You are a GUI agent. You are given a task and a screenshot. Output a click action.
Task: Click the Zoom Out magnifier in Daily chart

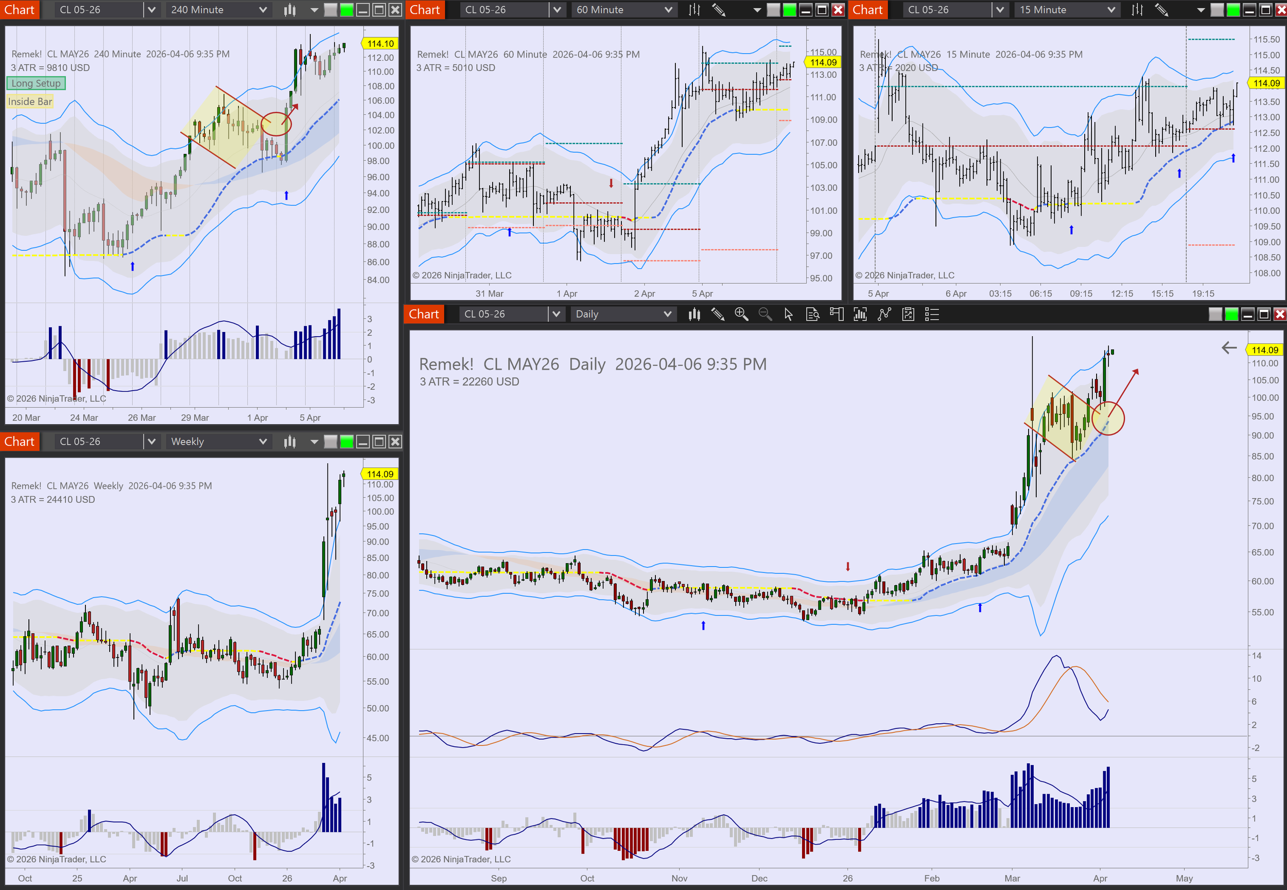point(765,314)
